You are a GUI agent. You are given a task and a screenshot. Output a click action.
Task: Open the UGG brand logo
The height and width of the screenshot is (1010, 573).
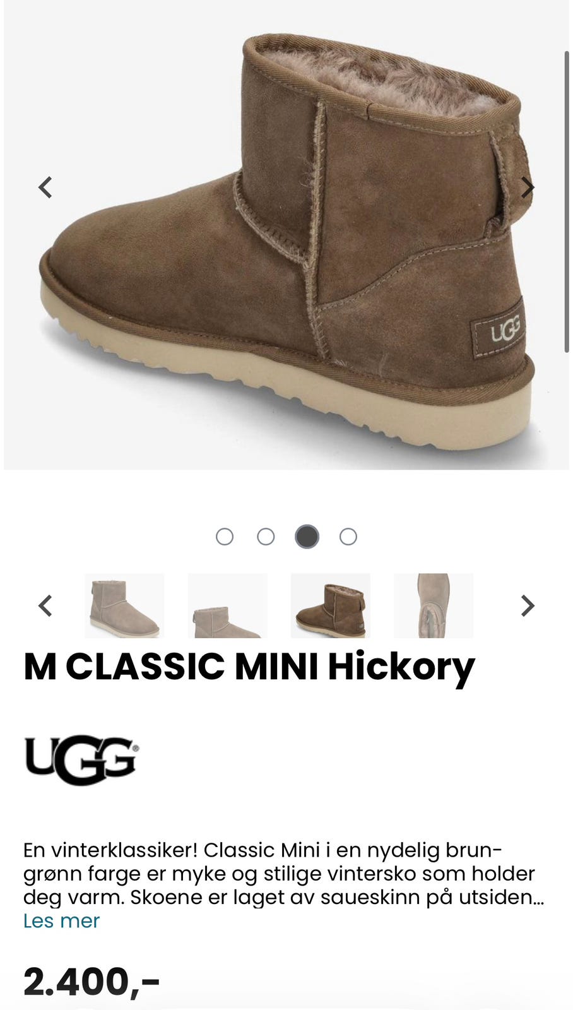(x=81, y=760)
